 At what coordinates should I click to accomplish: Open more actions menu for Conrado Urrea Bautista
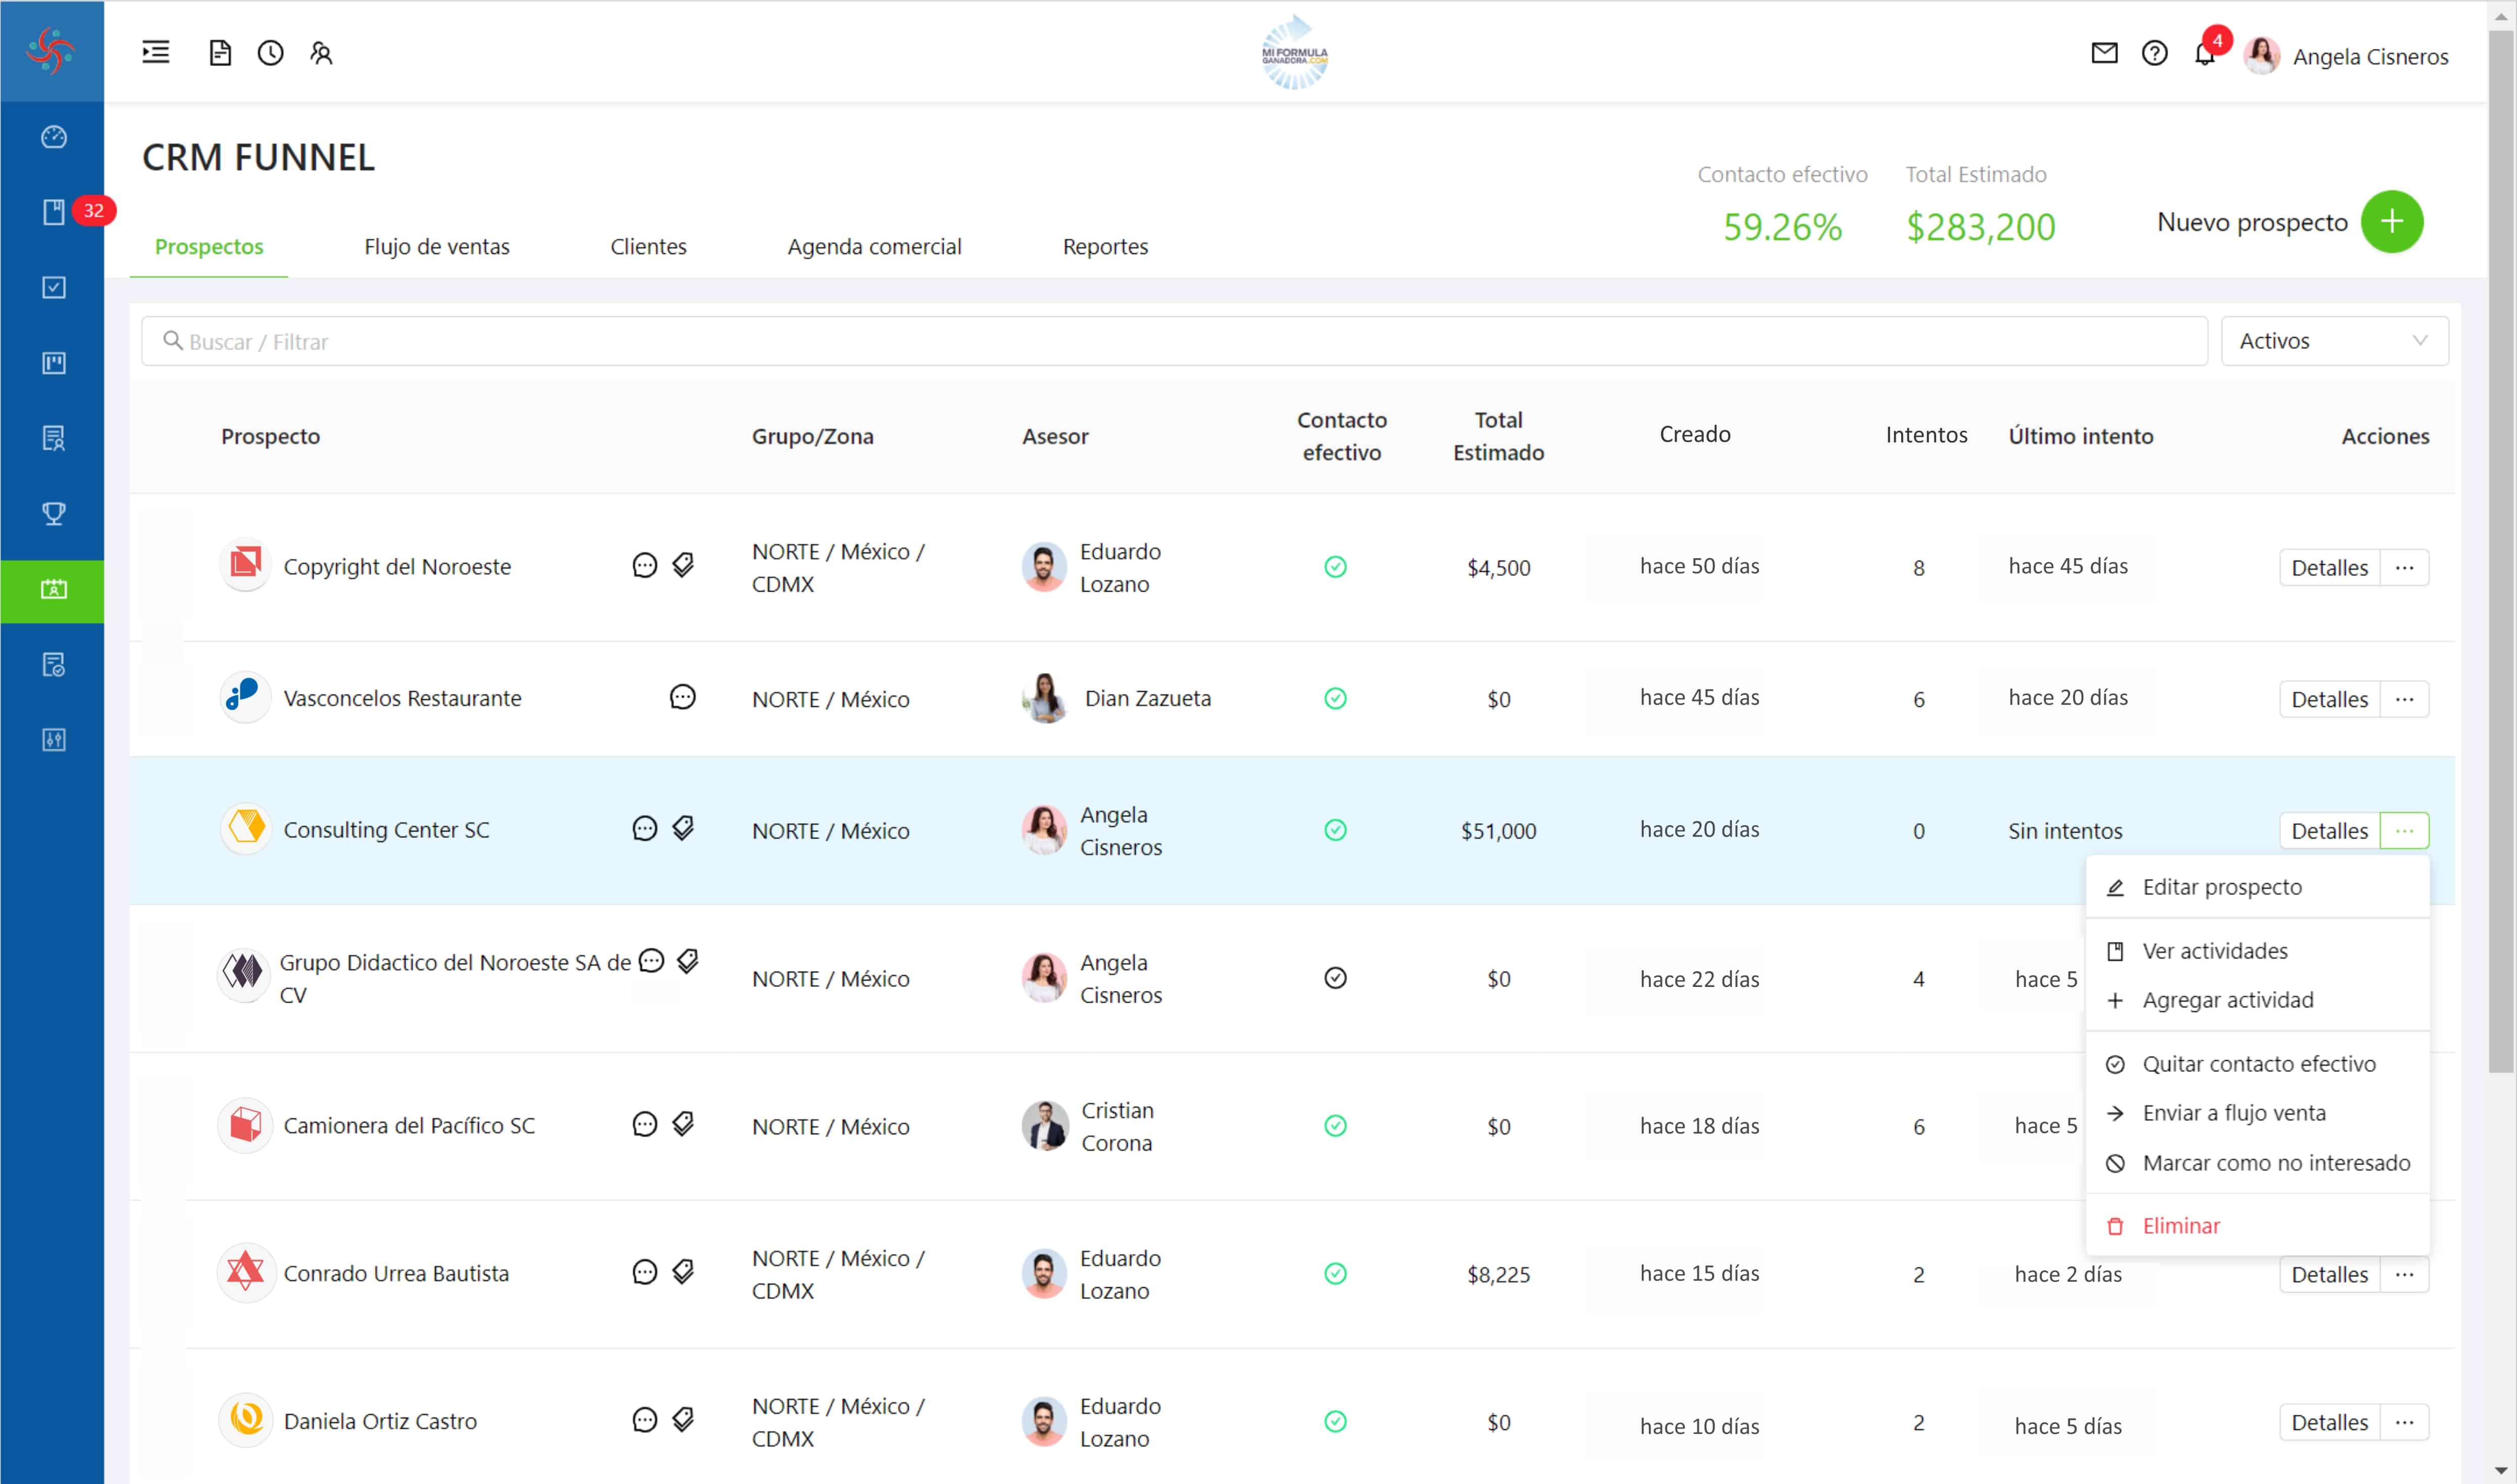(x=2404, y=1275)
